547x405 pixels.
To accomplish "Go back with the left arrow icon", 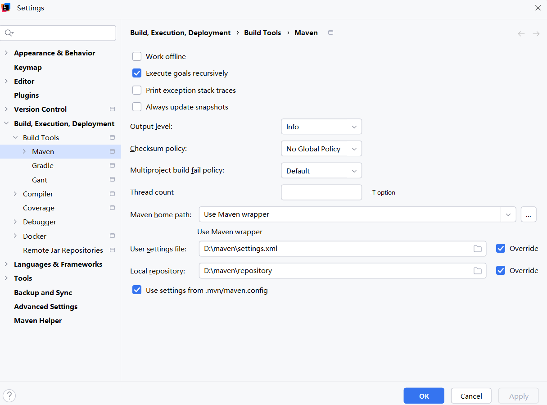I will coord(521,34).
